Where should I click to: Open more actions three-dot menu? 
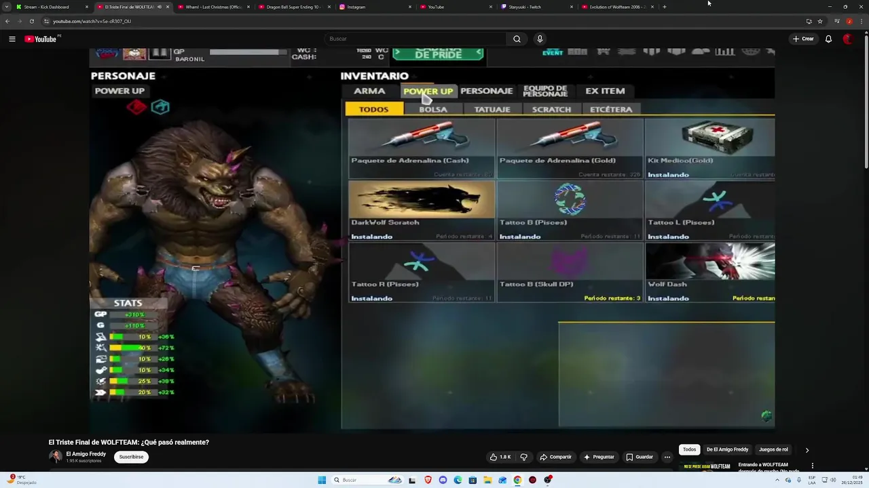click(x=667, y=457)
